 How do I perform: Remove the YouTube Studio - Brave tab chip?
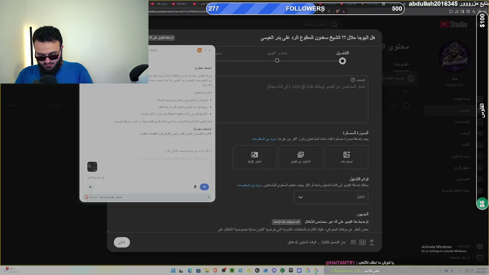[209, 197]
